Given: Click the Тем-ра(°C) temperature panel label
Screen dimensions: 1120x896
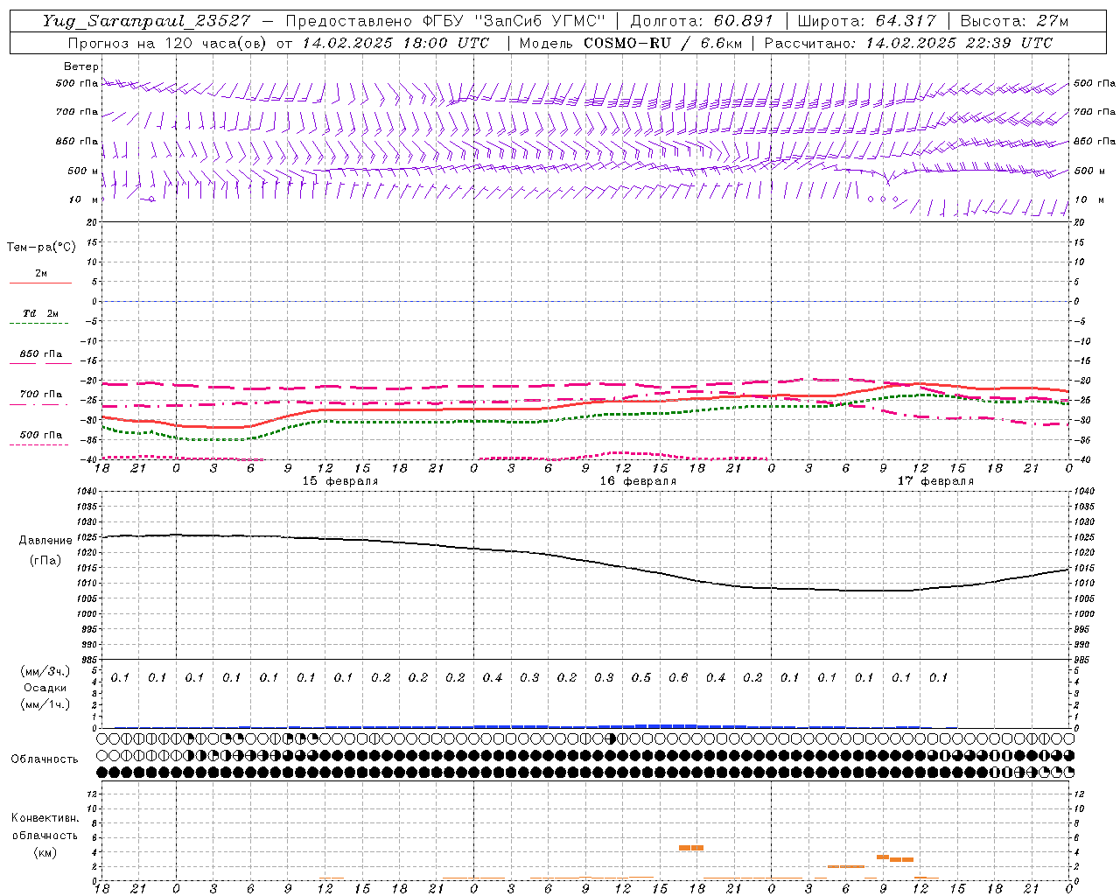Looking at the screenshot, I should (41, 248).
